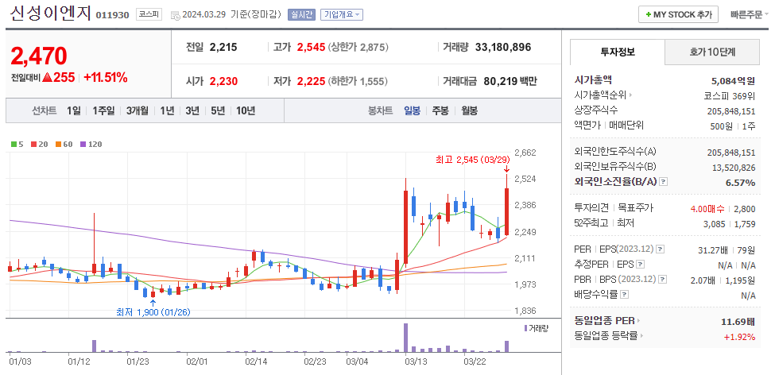This screenshot has width=775, height=375.
Task: Click the MY STOCK 추가 button
Action: (678, 15)
